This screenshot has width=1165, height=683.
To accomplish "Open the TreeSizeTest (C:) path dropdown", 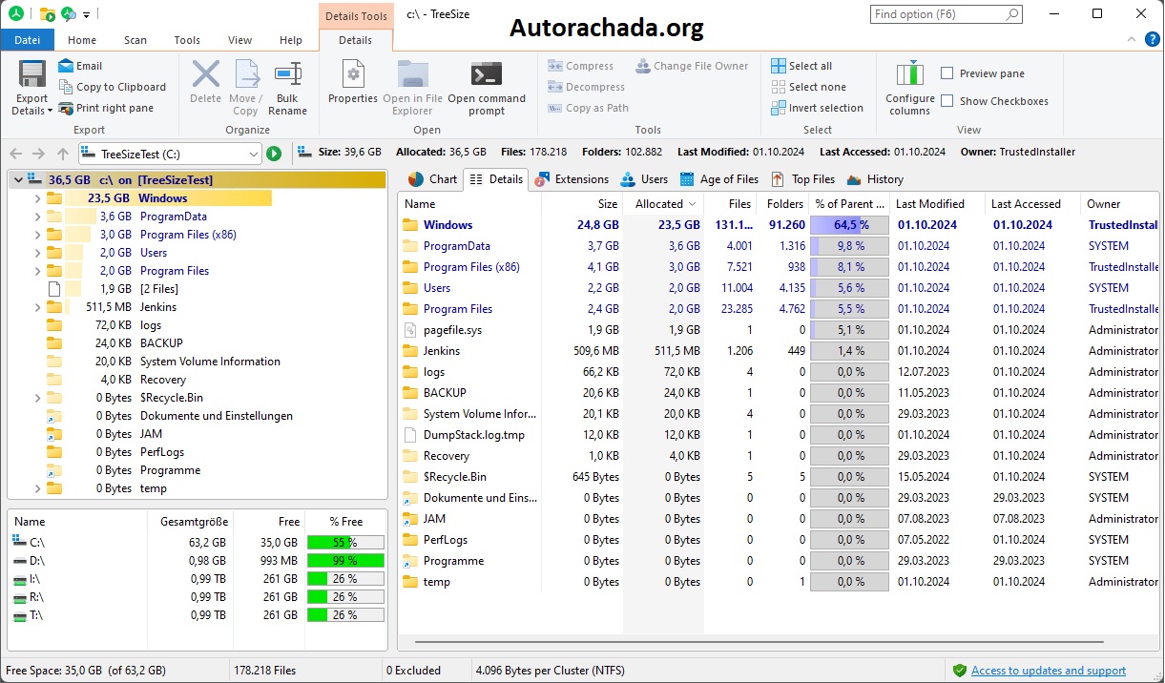I will coord(253,154).
